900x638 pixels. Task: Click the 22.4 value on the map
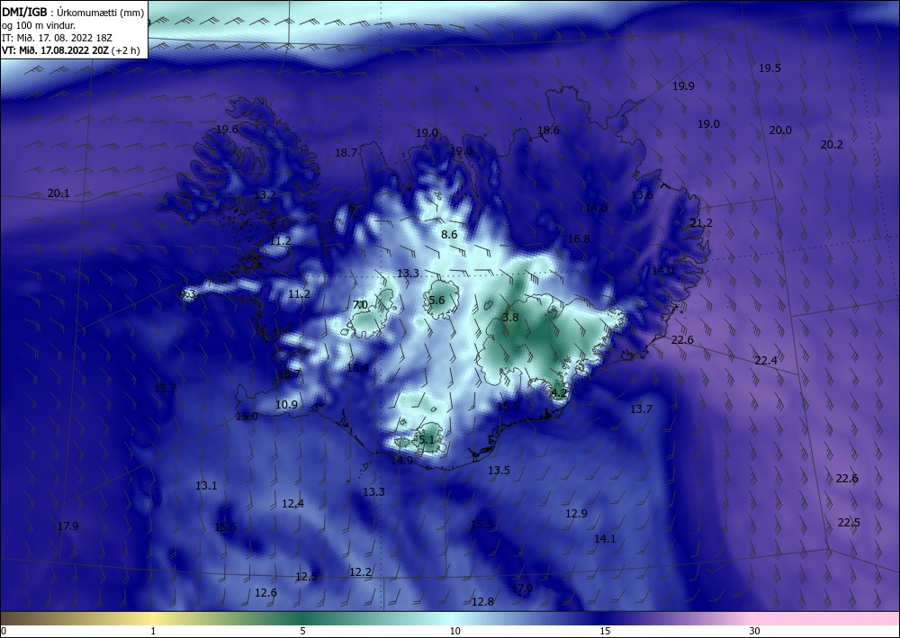766,360
